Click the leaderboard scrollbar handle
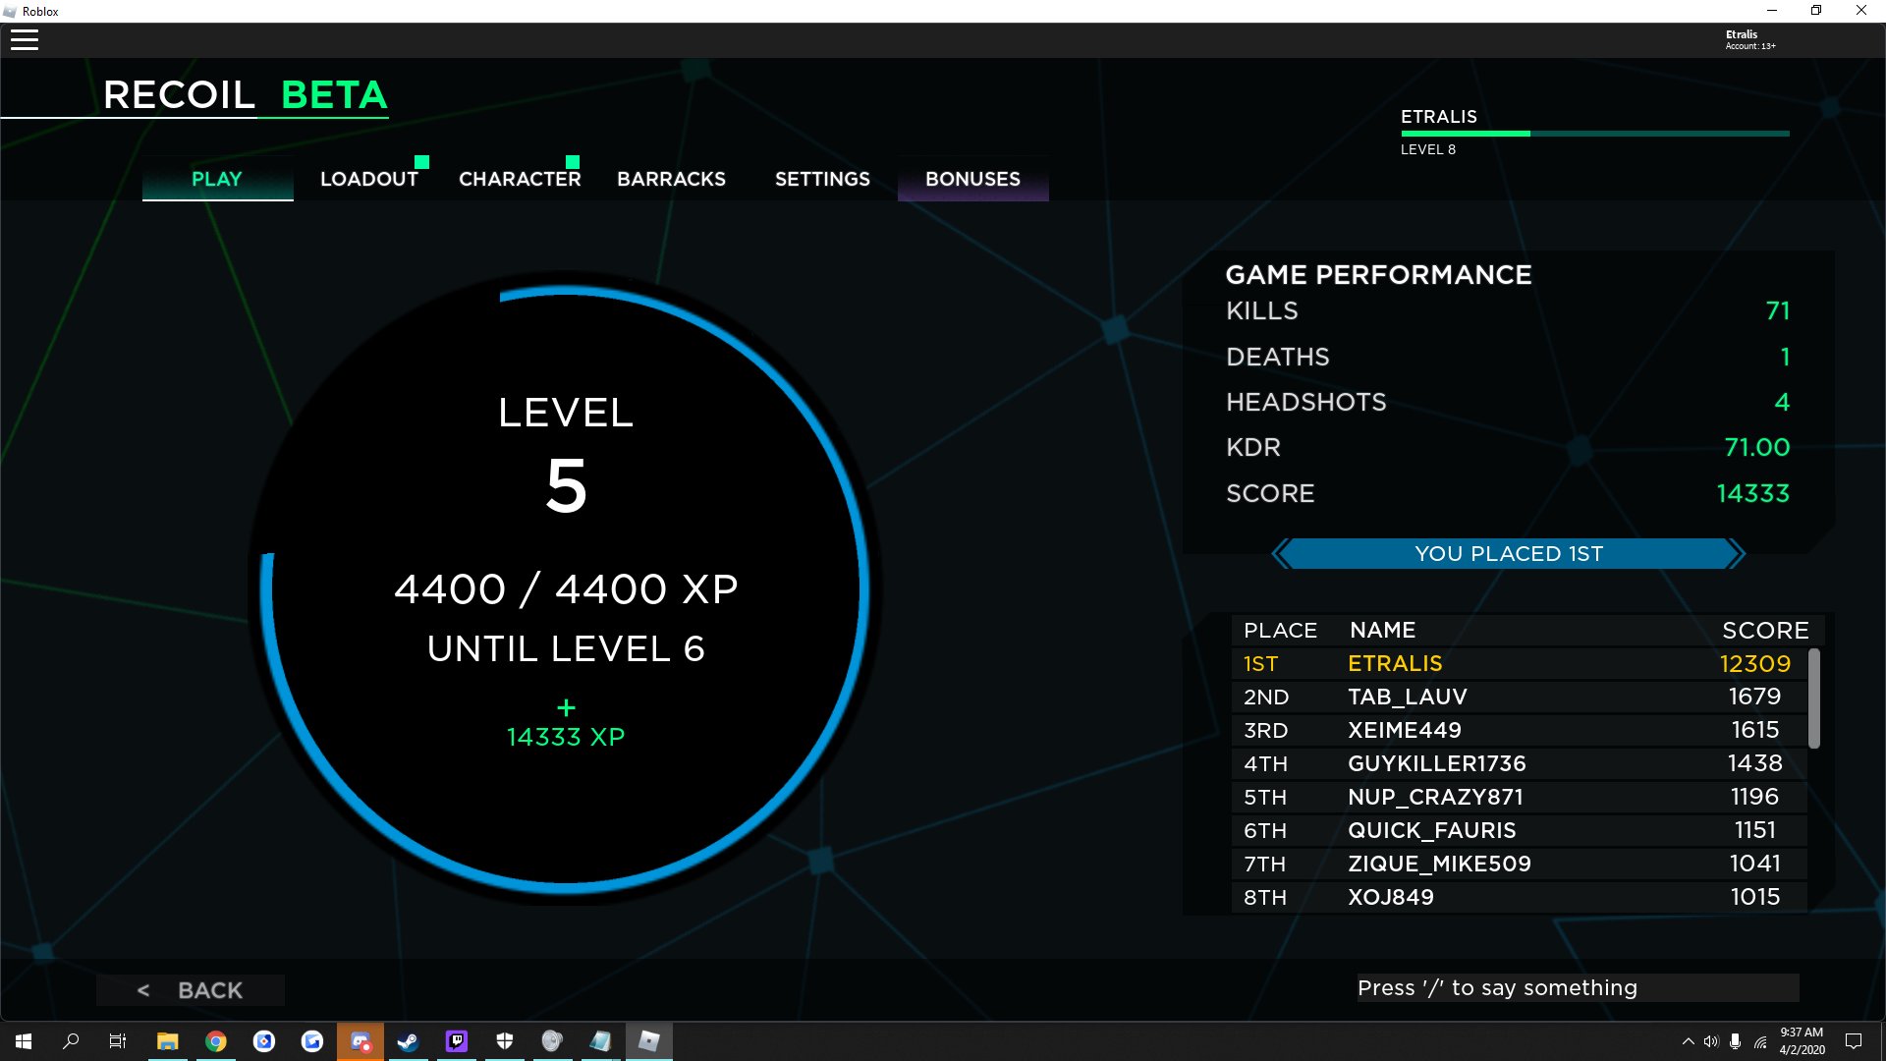Image resolution: width=1886 pixels, height=1061 pixels. pos(1813,698)
